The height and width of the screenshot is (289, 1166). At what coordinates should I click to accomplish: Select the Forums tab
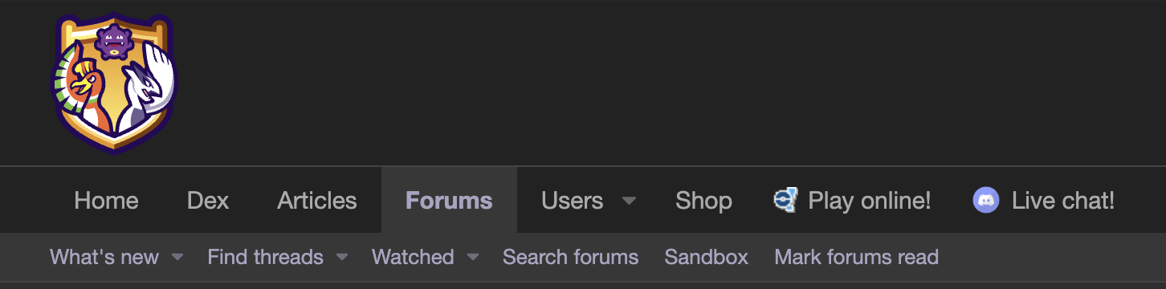click(449, 200)
